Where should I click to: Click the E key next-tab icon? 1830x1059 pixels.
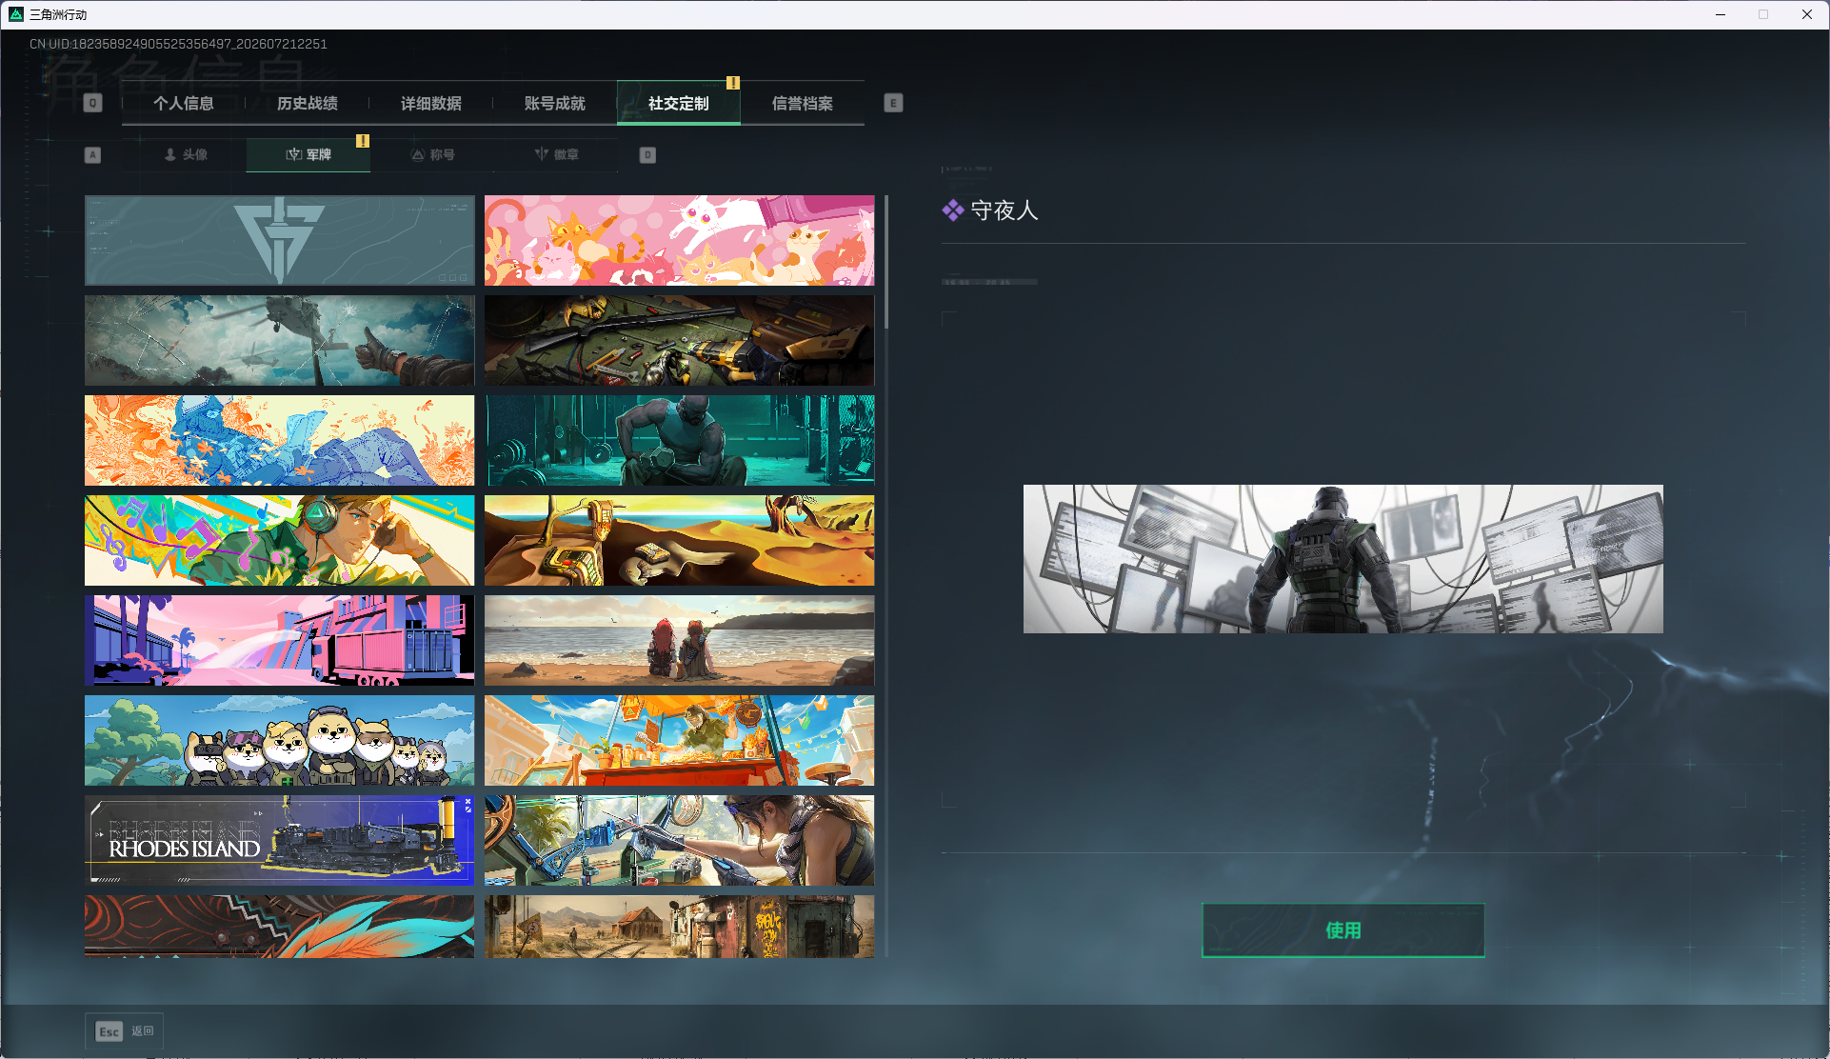[893, 103]
